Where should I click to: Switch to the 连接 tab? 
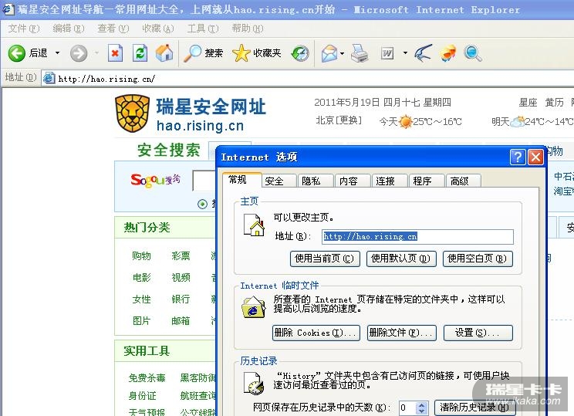tap(390, 181)
